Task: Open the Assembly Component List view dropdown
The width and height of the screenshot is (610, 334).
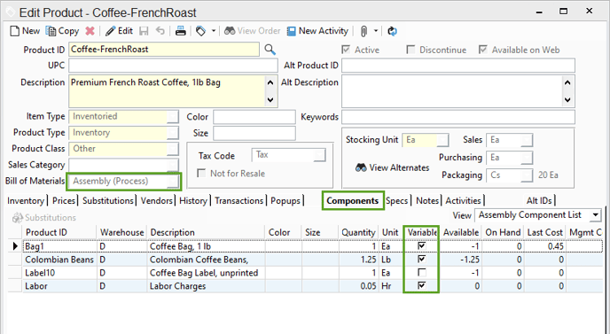Action: 596,215
